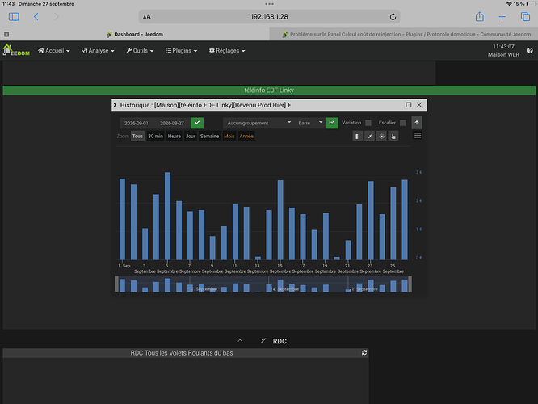
Task: Click the battery 15 % status indicator
Action: click(x=524, y=4)
